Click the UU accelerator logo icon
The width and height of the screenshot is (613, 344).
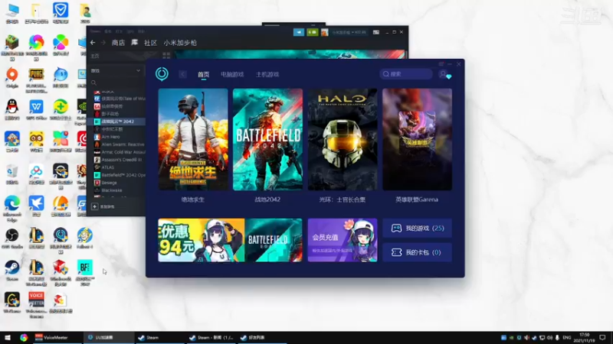[162, 73]
